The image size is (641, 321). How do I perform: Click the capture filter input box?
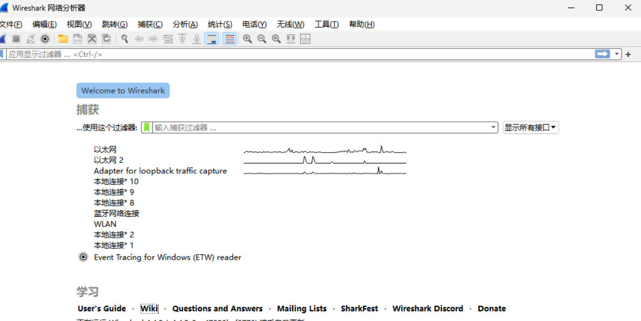pyautogui.click(x=321, y=128)
